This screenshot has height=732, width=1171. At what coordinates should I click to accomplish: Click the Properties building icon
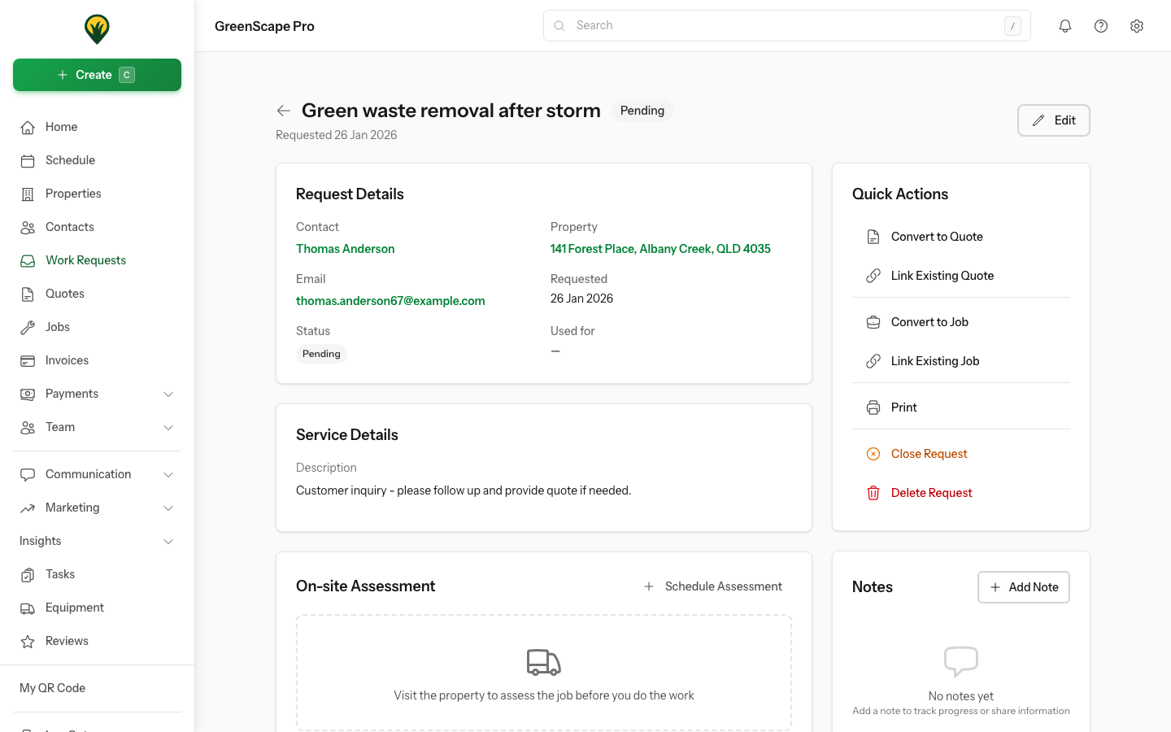tap(28, 194)
